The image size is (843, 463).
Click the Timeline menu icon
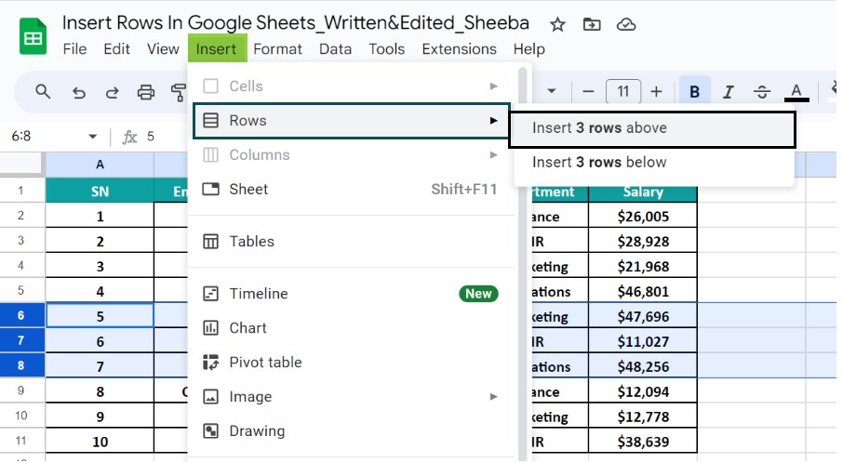[210, 293]
